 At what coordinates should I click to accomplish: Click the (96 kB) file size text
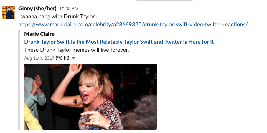coord(63,58)
